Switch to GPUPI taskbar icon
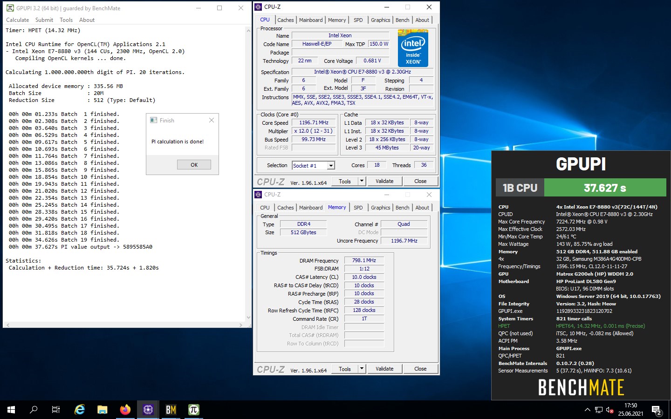The width and height of the screenshot is (671, 419). (194, 410)
